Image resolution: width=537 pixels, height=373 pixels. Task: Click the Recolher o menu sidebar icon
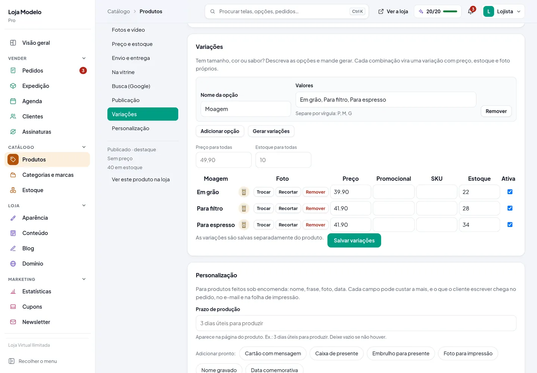click(12, 361)
